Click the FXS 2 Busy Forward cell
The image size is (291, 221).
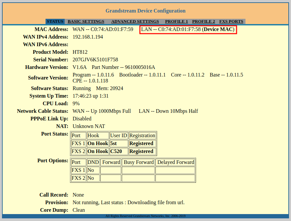point(138,178)
